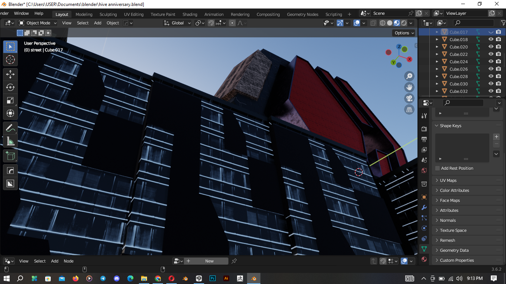Open viewport Add menu
This screenshot has height=284, width=506.
coord(98,23)
